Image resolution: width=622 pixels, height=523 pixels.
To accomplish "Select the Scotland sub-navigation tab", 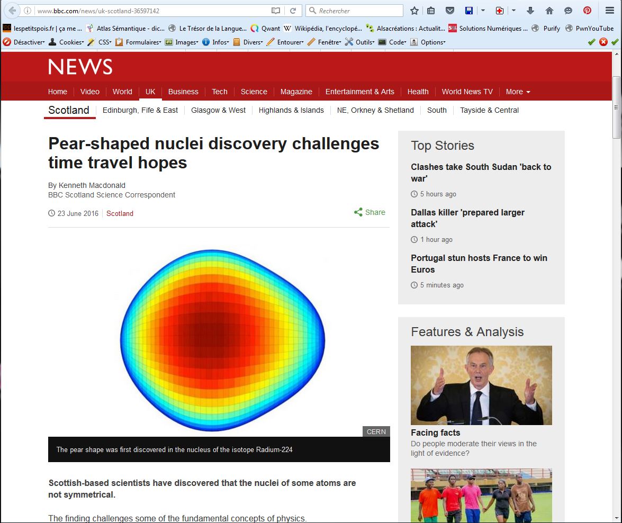I will coord(69,110).
